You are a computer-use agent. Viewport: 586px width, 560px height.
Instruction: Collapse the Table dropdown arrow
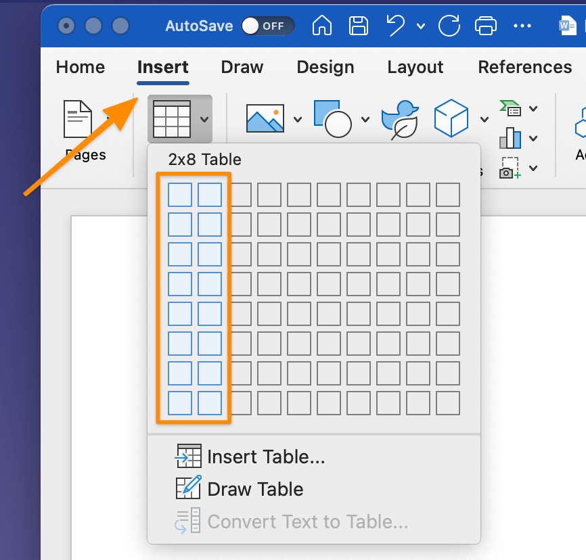click(x=204, y=120)
